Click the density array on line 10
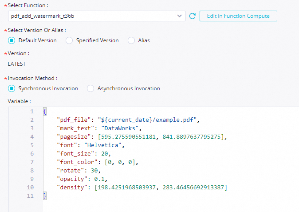 (x=161, y=188)
